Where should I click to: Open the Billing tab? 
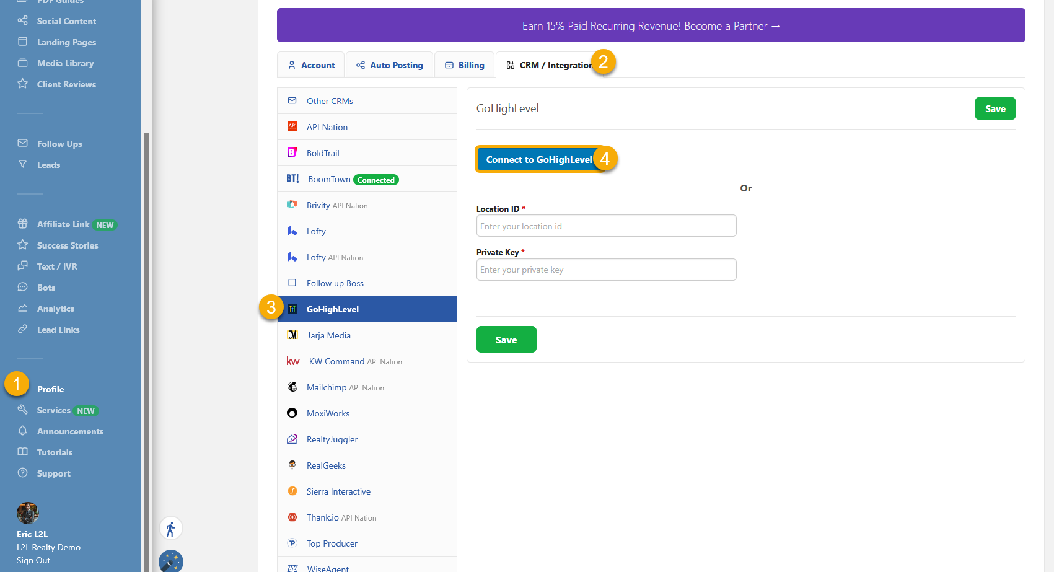click(x=465, y=65)
